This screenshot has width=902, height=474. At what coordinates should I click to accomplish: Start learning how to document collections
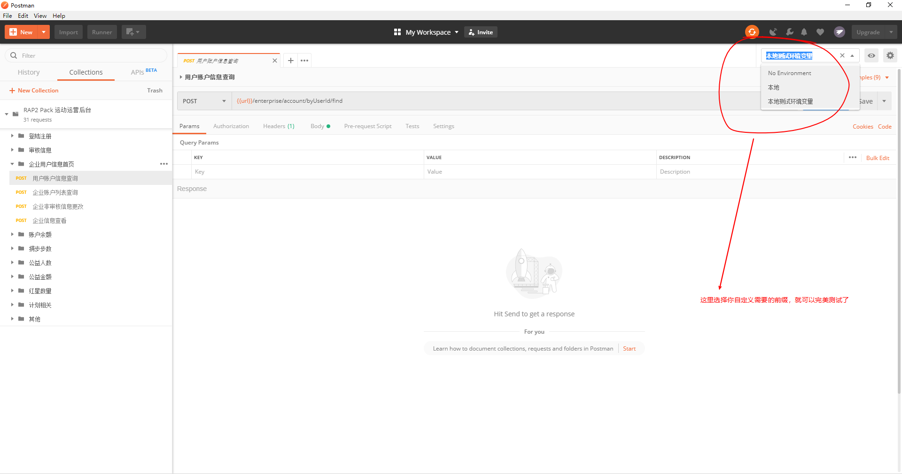[x=629, y=348]
